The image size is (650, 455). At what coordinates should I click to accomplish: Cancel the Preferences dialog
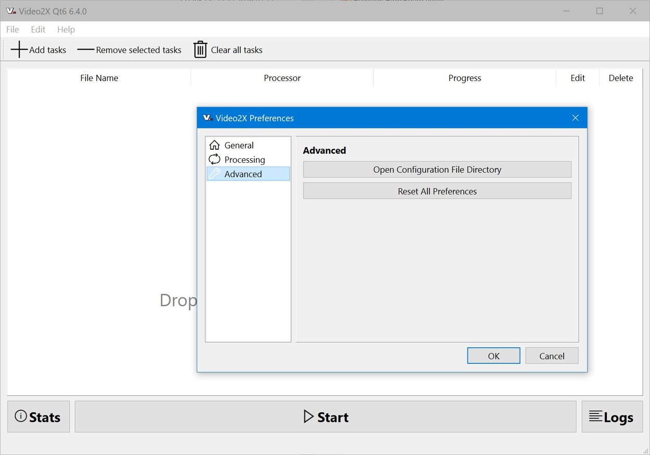(552, 356)
